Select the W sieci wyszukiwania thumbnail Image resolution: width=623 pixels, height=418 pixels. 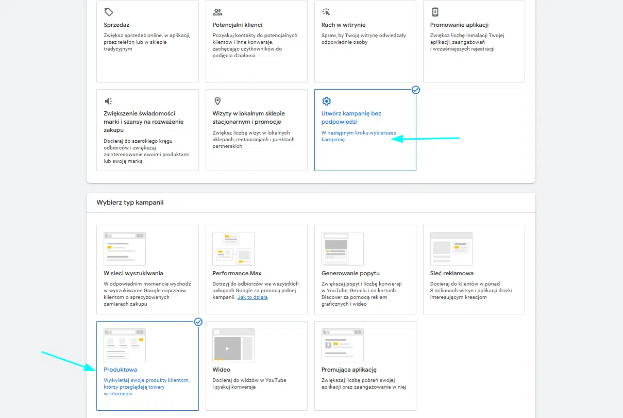(125, 248)
